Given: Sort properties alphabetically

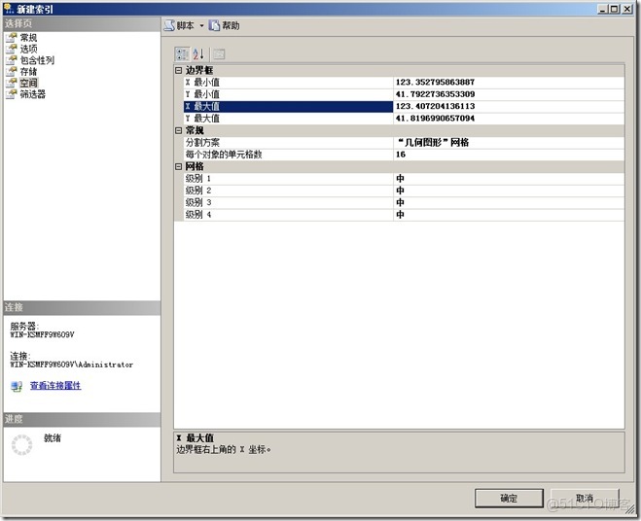Looking at the screenshot, I should pyautogui.click(x=198, y=53).
